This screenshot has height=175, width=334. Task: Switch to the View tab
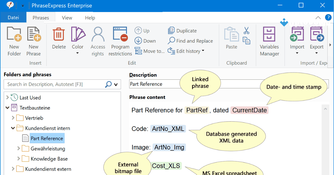tap(67, 18)
